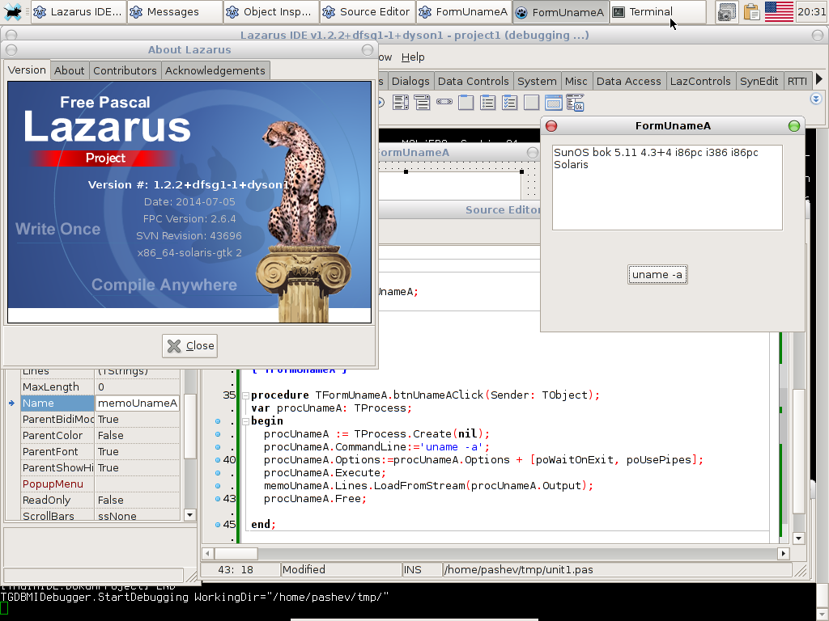
Task: Select the TComboBox component in the palette
Action: (x=422, y=103)
